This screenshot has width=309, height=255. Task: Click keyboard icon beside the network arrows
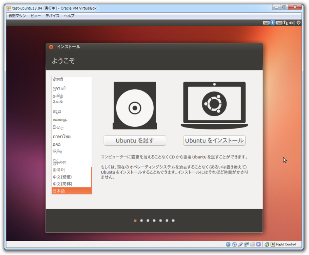pyautogui.click(x=279, y=23)
